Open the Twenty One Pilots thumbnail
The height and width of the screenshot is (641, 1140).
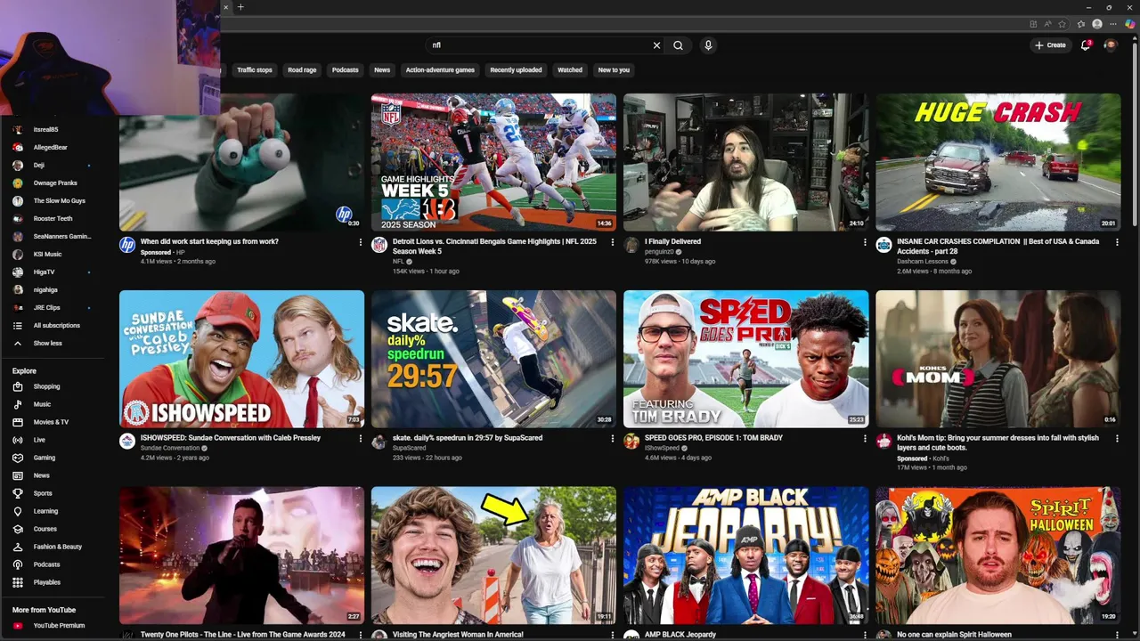[241, 555]
